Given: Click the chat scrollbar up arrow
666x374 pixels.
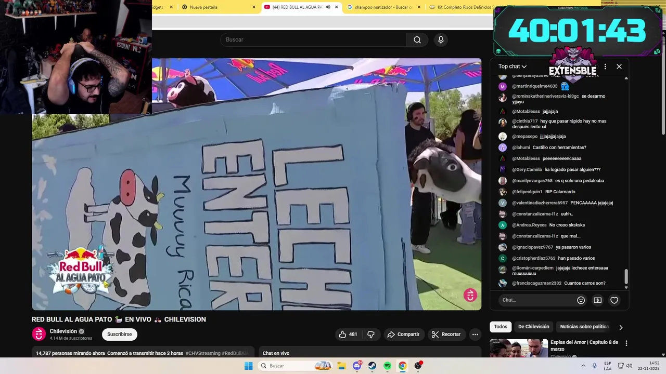Looking at the screenshot, I should (x=626, y=78).
